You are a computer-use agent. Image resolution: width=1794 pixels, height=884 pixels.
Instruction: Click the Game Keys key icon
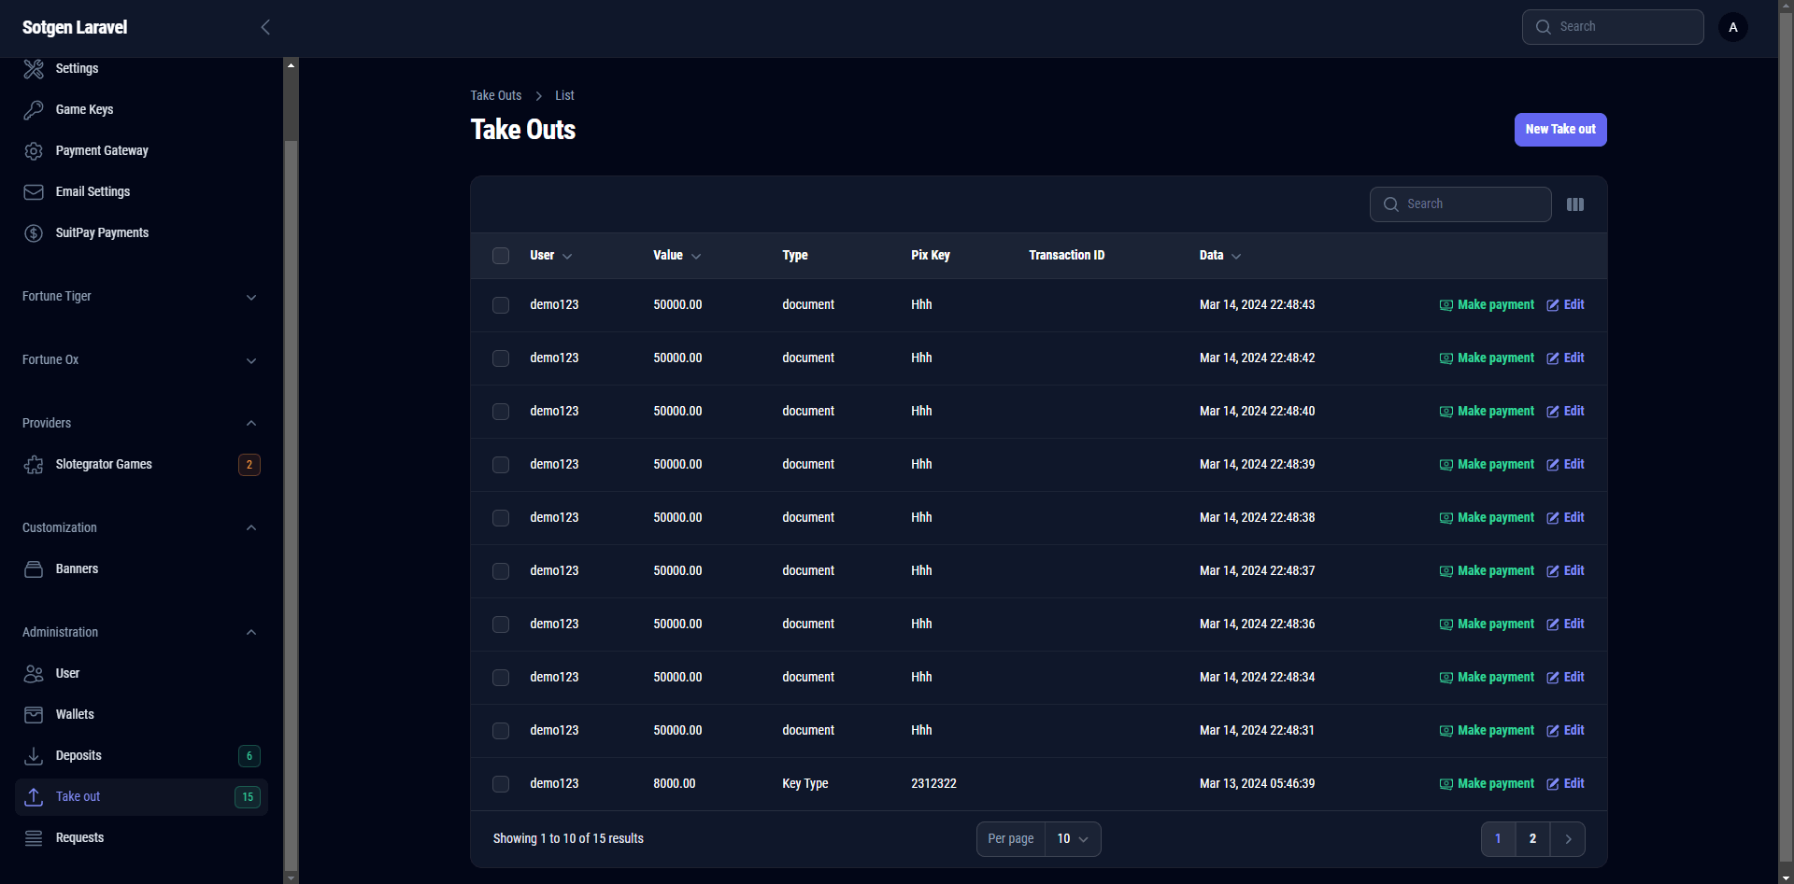(34, 110)
